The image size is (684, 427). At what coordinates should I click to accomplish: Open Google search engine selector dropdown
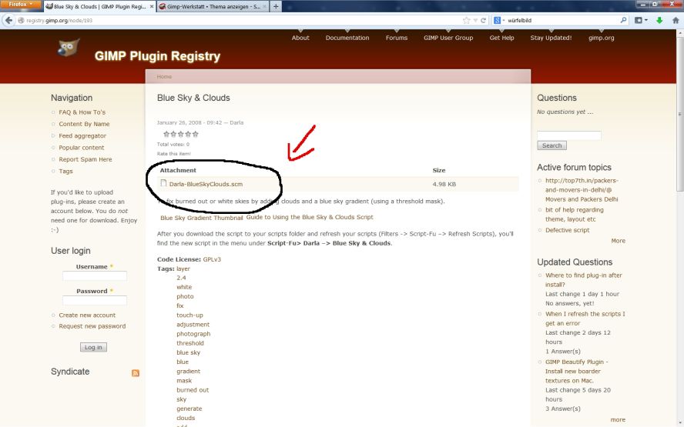499,20
